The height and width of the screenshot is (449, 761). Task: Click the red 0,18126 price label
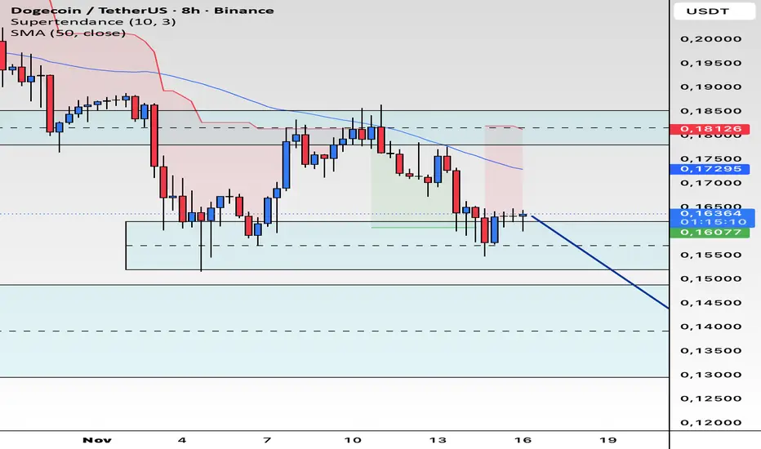(x=710, y=129)
